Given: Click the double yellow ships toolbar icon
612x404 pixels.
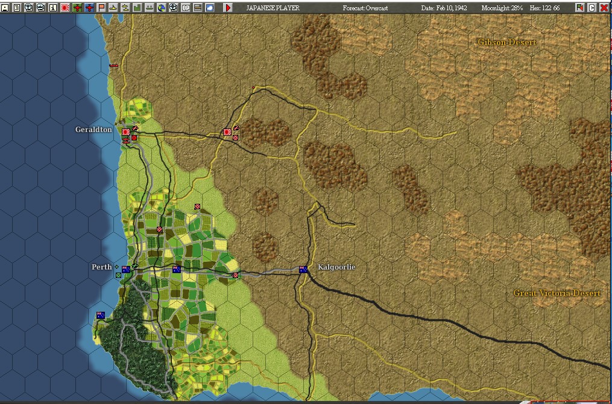Looking at the screenshot, I should pyautogui.click(x=125, y=7).
